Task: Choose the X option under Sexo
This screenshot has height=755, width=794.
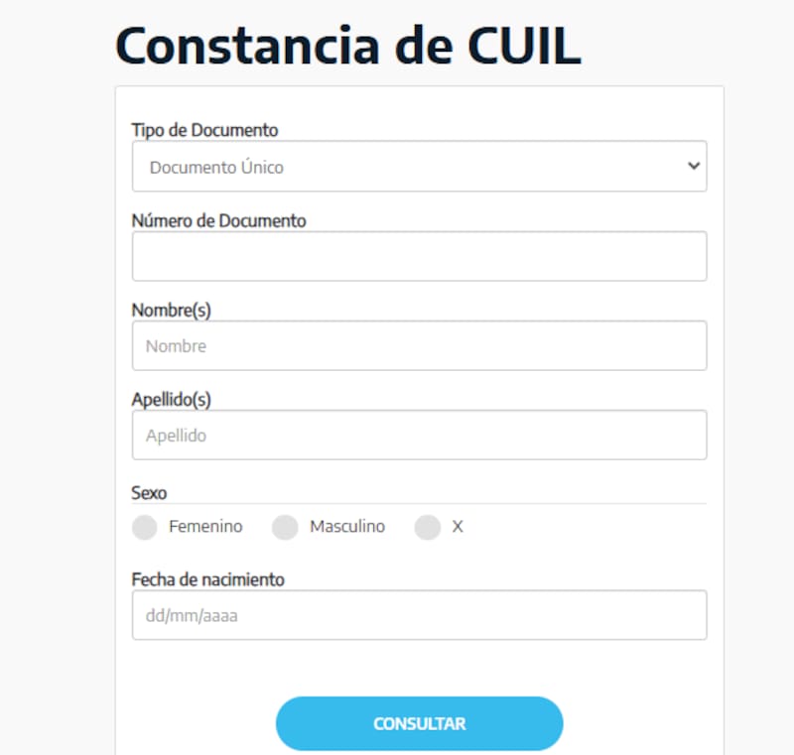Action: point(428,528)
